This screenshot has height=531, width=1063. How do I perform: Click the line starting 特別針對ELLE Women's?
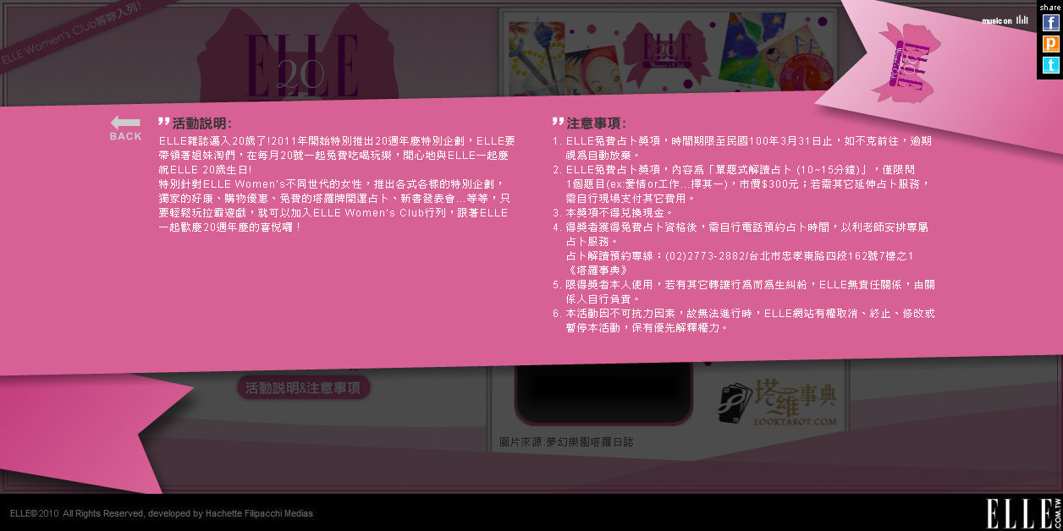pos(331,183)
